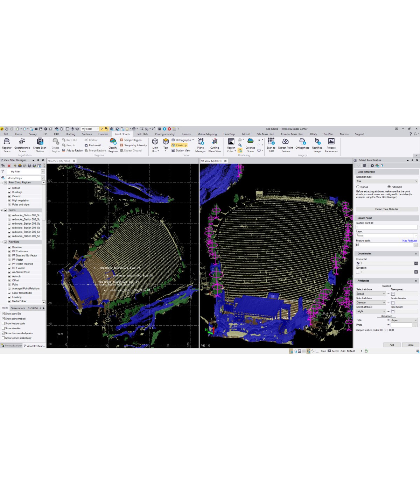Click the red delete X in View Filter Manager toolbar

(x=9, y=166)
